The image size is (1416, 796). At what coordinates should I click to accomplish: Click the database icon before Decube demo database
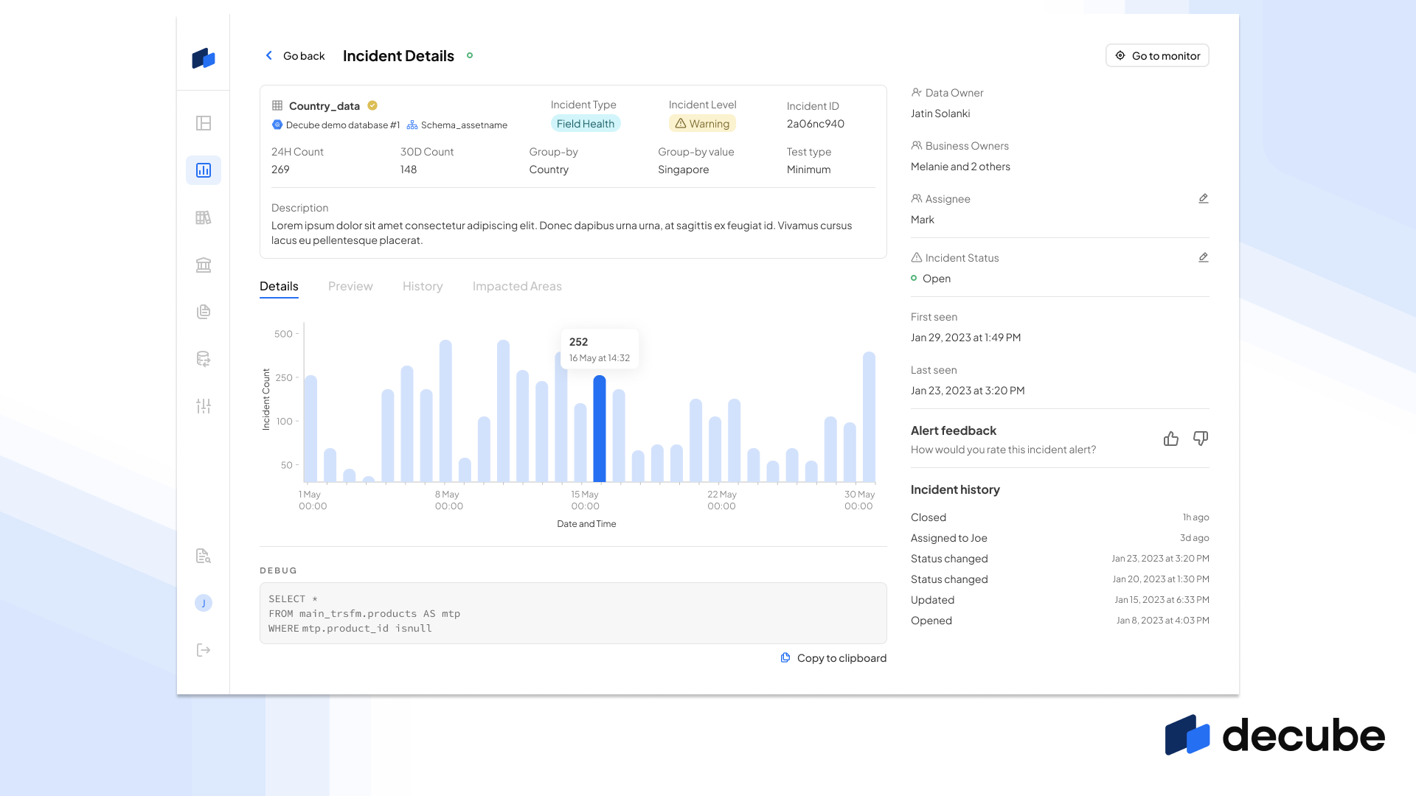pos(277,125)
